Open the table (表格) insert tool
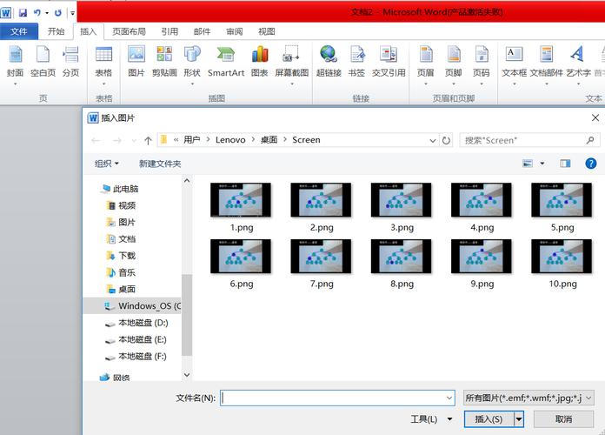Screen dimensions: 605x435 [x=103, y=64]
